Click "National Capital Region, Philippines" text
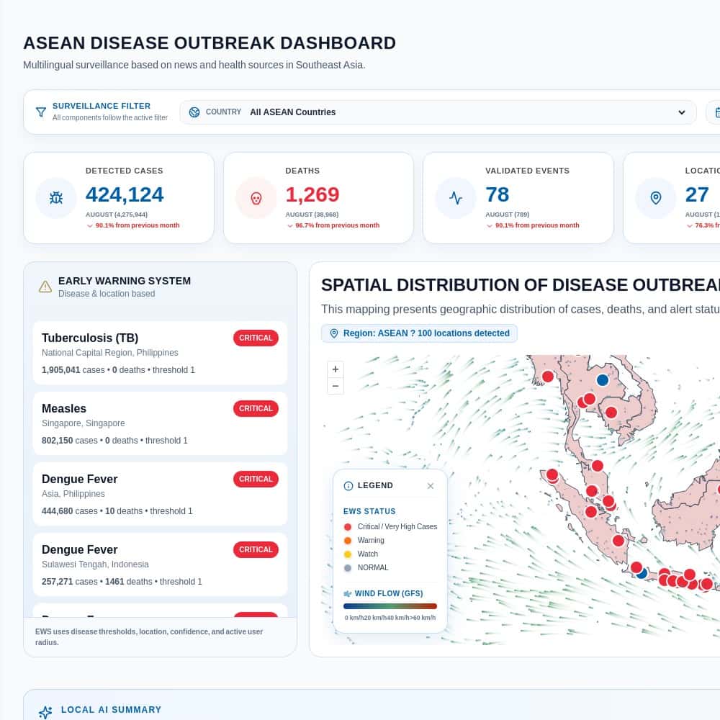The width and height of the screenshot is (720, 720). [x=109, y=353]
